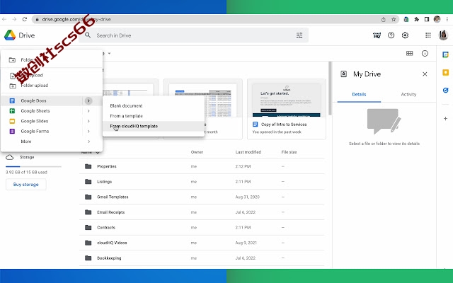The width and height of the screenshot is (453, 283).
Task: Switch to grid layout view
Action: (409, 54)
